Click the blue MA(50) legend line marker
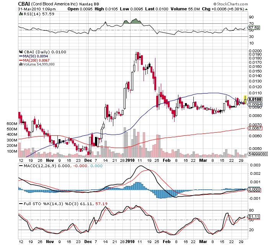Image resolution: width=268 pixels, height=245 pixels. coord(21,56)
